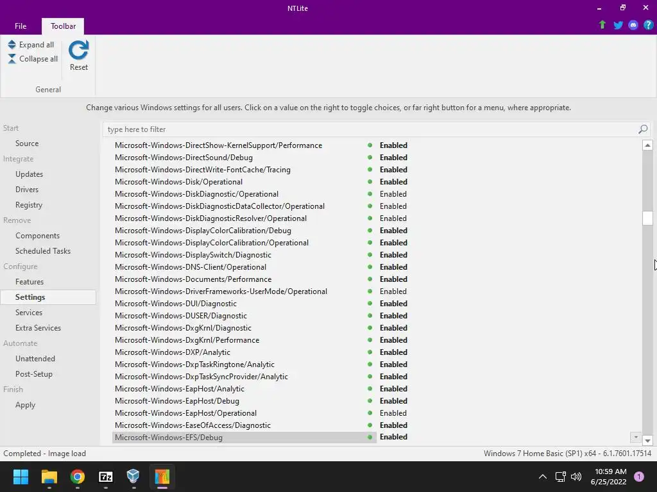Click the green update arrow icon
657x492 pixels.
click(x=602, y=25)
